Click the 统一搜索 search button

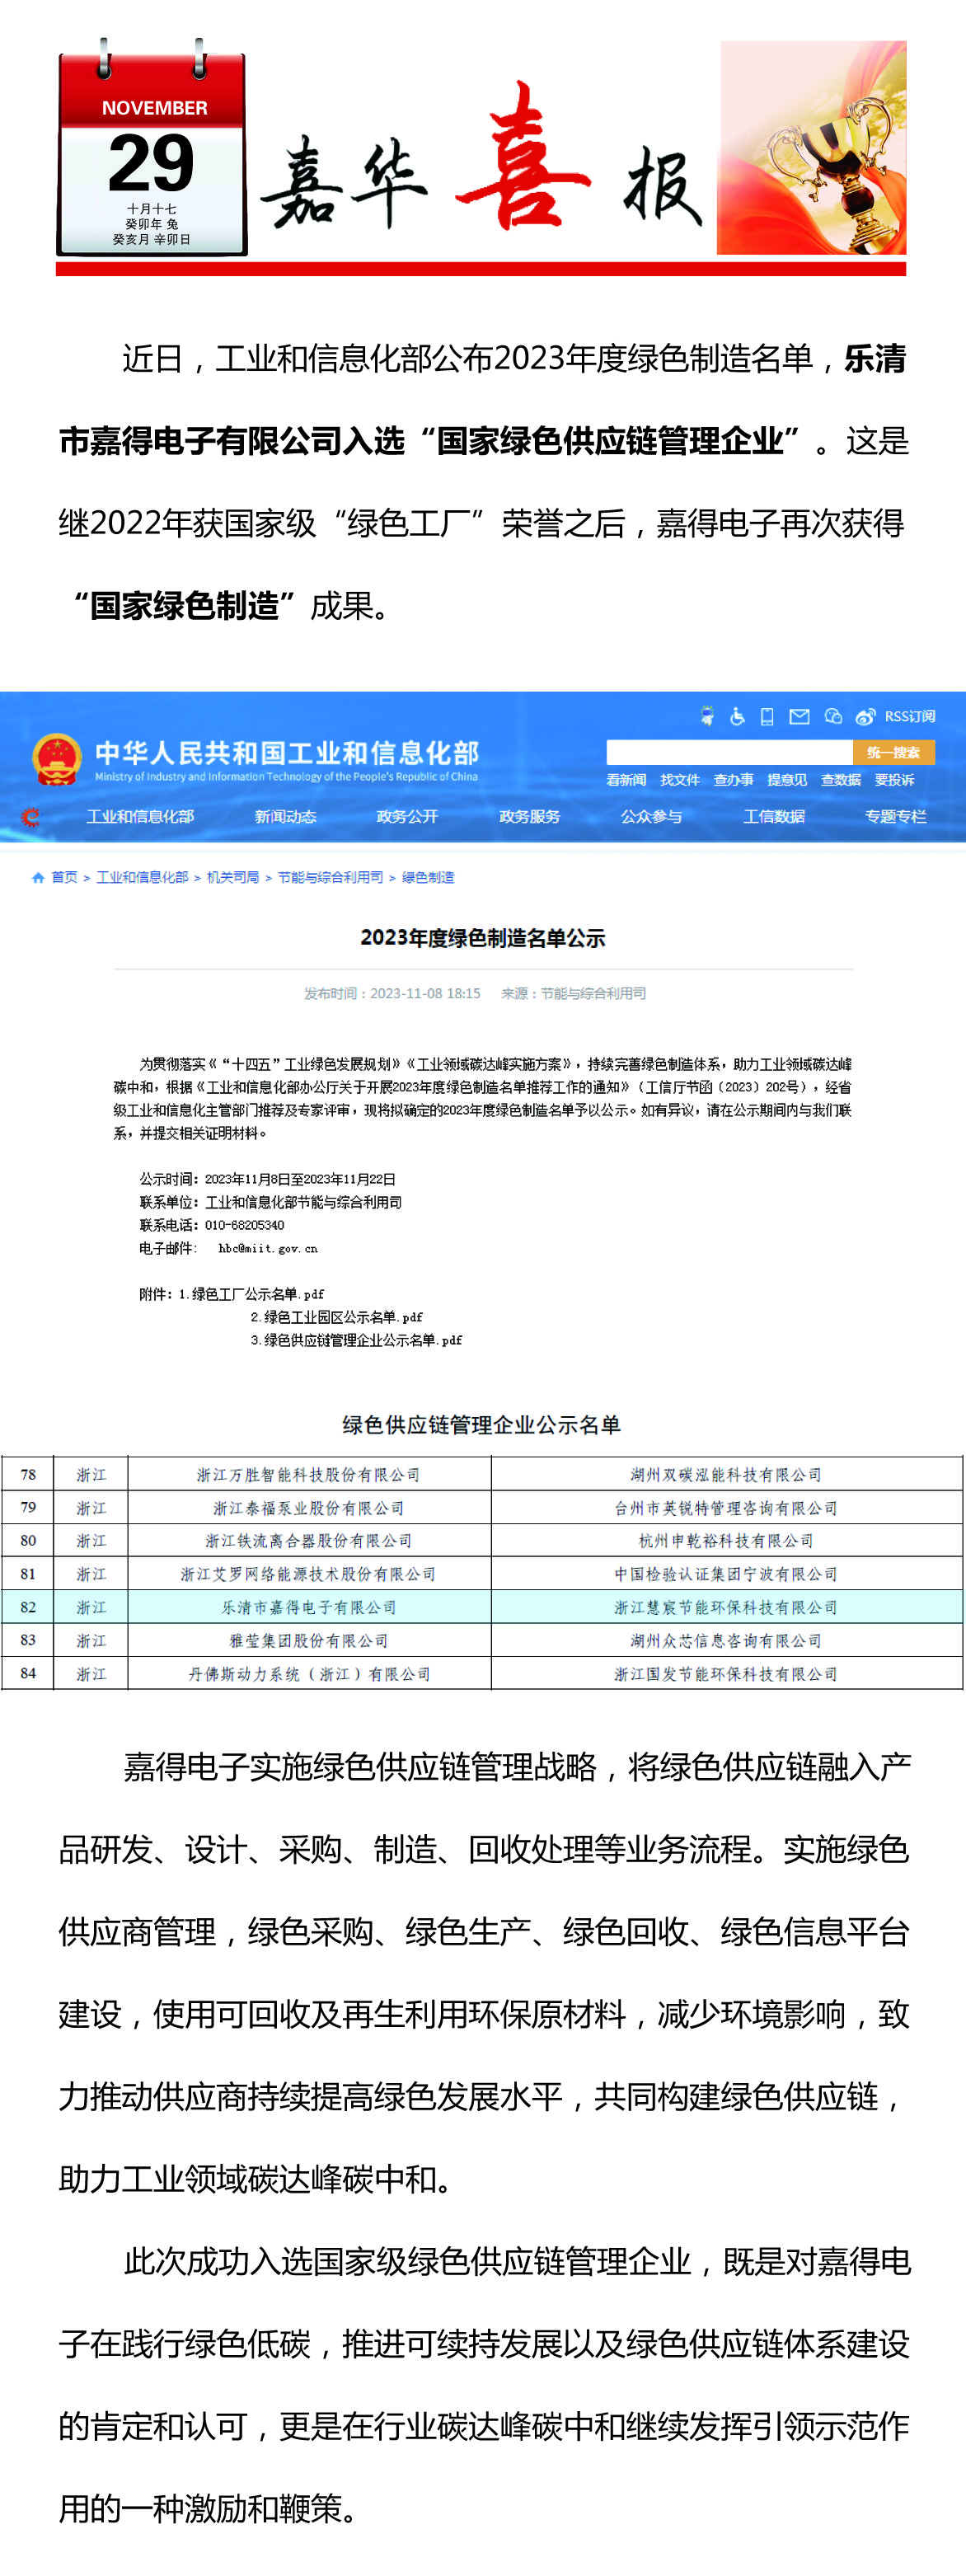pyautogui.click(x=893, y=752)
